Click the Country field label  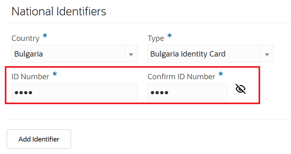coord(25,38)
